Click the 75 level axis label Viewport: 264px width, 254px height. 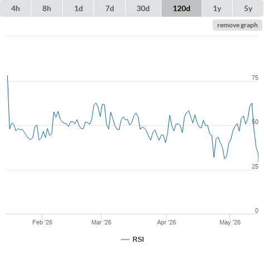[255, 78]
